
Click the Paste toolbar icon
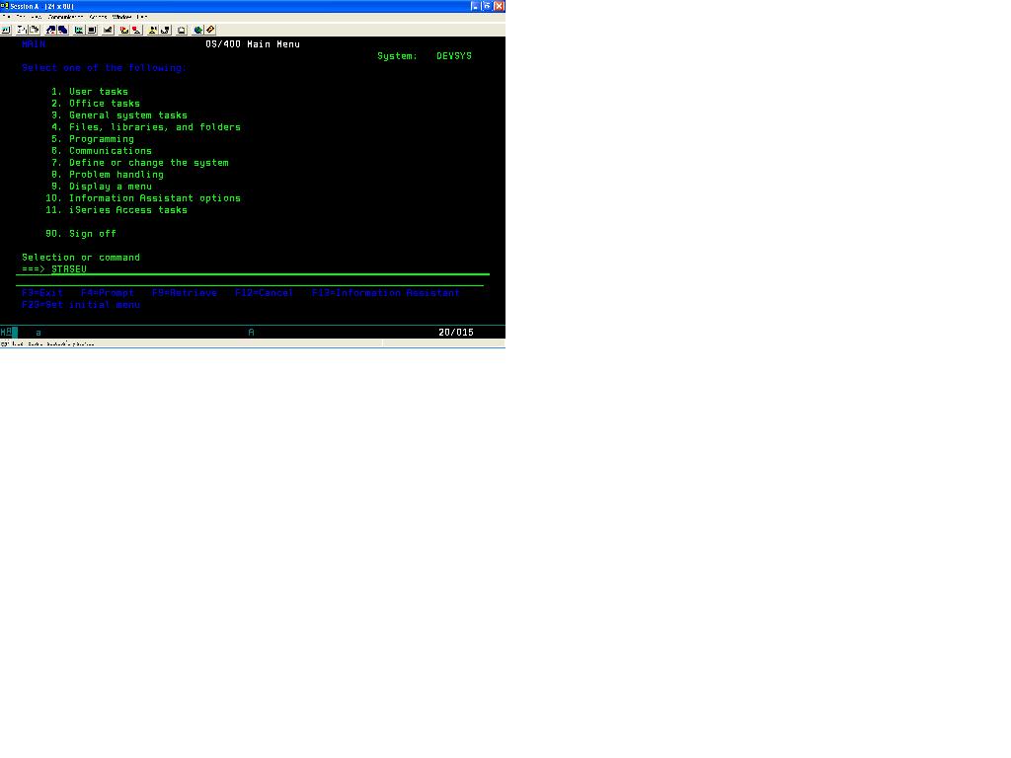[34, 30]
